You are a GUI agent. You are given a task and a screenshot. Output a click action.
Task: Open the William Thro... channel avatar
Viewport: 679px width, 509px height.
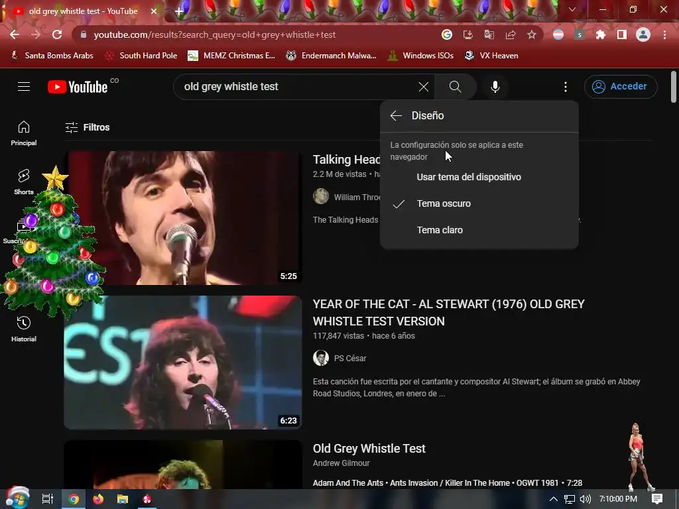point(321,196)
